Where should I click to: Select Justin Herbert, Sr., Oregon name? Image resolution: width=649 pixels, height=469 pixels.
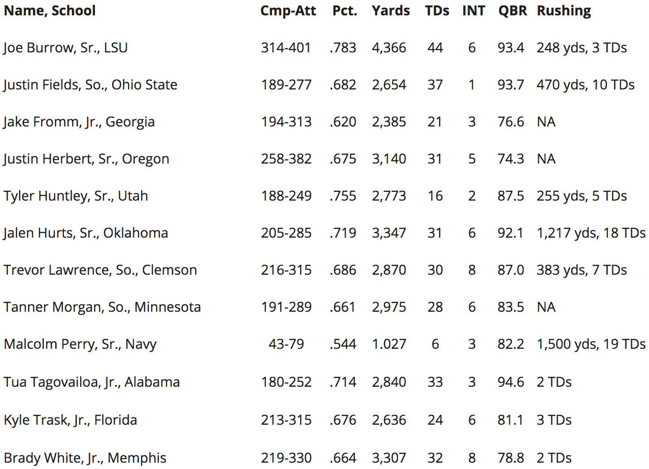click(86, 159)
